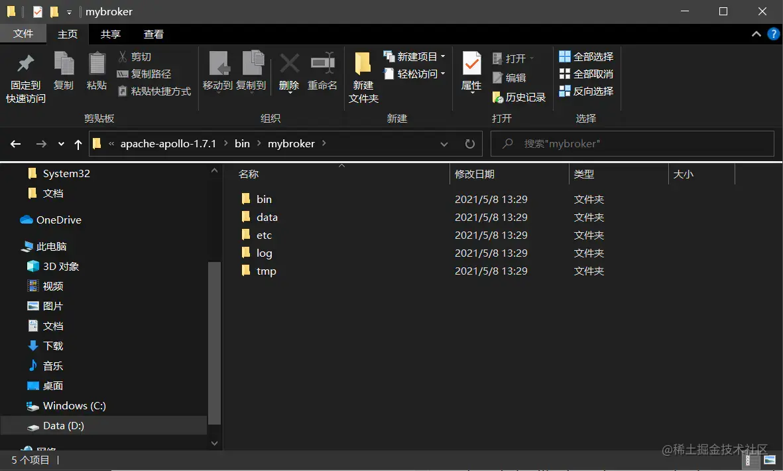Switch to the Share (共享) tab
Image resolution: width=783 pixels, height=471 pixels.
pyautogui.click(x=110, y=34)
